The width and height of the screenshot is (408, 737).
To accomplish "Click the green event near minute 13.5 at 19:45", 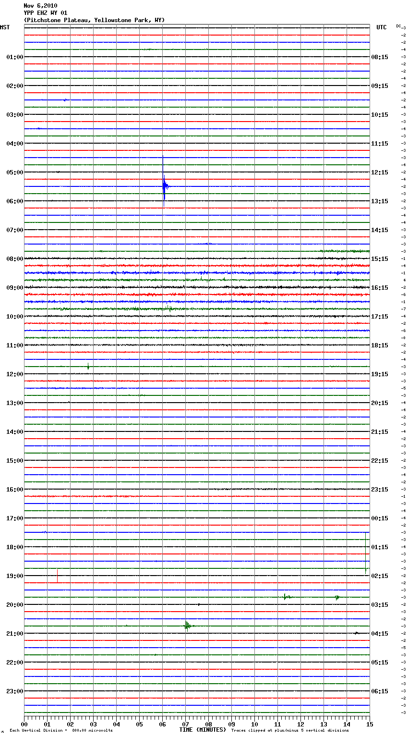I will pyautogui.click(x=337, y=597).
